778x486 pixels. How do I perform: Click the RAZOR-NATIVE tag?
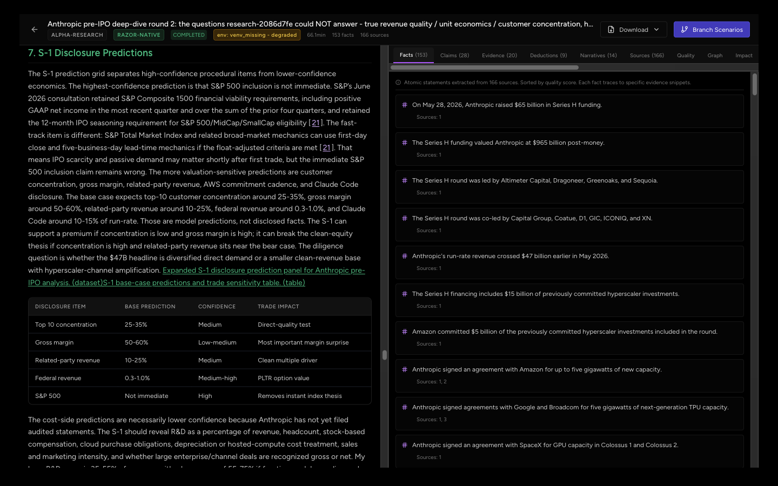139,35
